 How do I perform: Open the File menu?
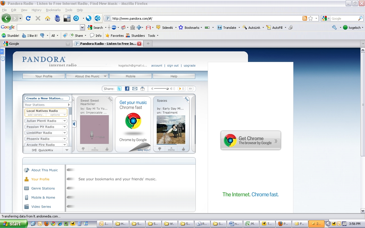tap(4, 10)
